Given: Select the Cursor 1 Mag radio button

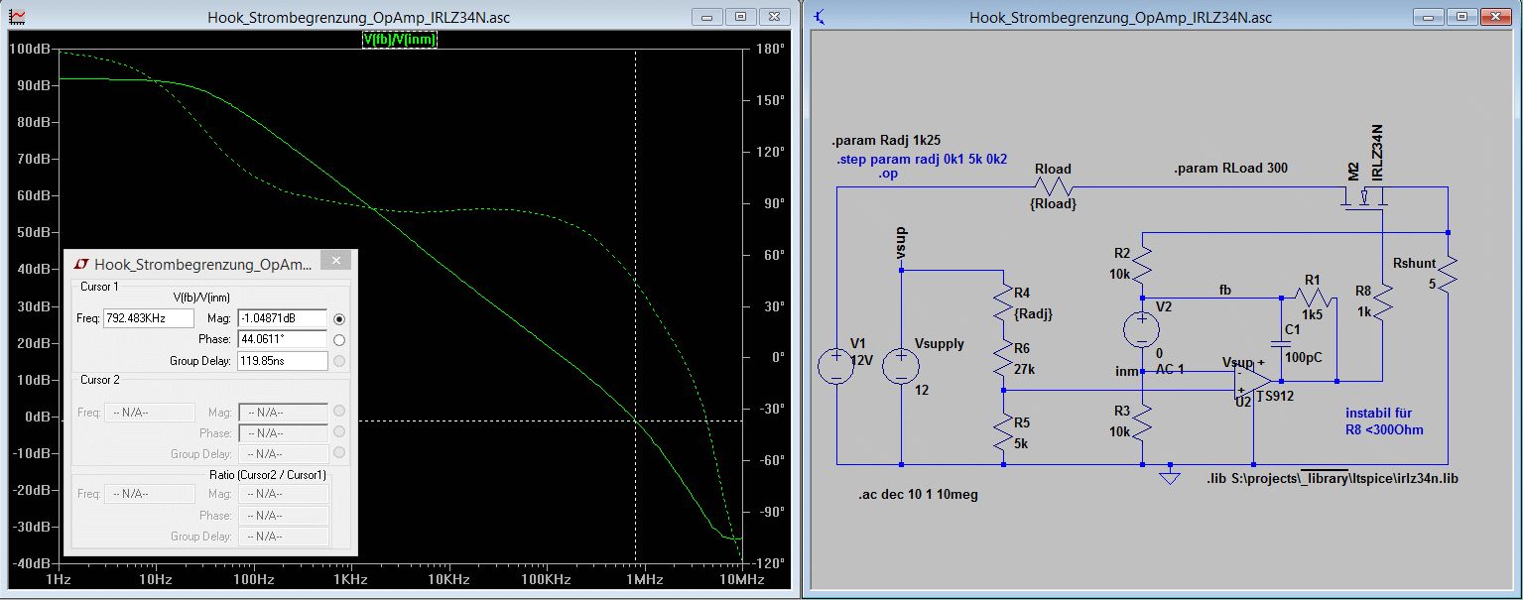Looking at the screenshot, I should [x=339, y=319].
